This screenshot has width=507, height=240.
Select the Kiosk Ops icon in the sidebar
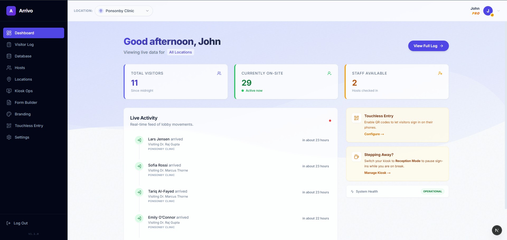coord(9,91)
